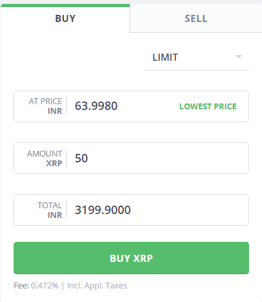Click the total value 3199.9000
Viewport: 262px width, 302px height.
point(103,210)
